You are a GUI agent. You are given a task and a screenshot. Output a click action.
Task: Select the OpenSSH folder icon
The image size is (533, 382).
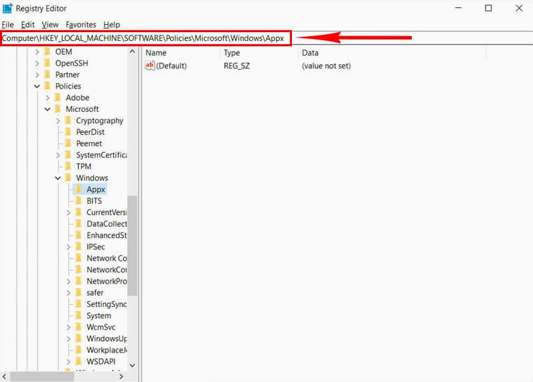pos(48,63)
